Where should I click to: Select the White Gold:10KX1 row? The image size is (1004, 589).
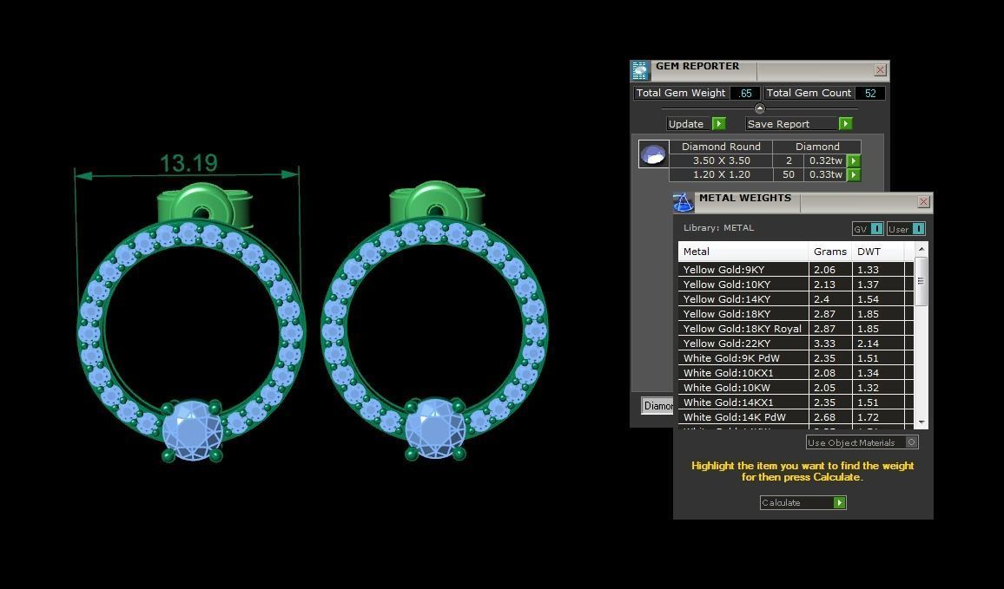coord(796,373)
